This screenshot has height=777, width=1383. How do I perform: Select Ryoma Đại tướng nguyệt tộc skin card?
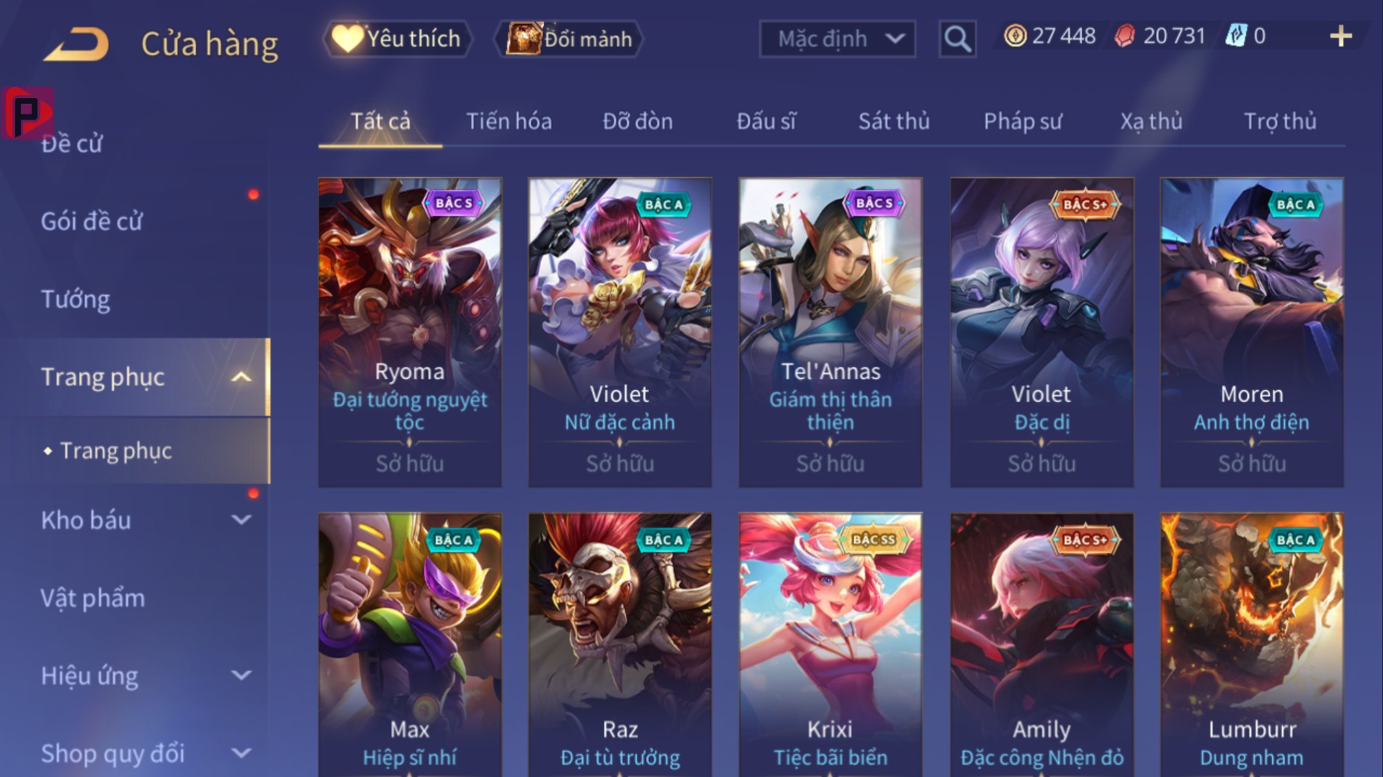point(410,332)
